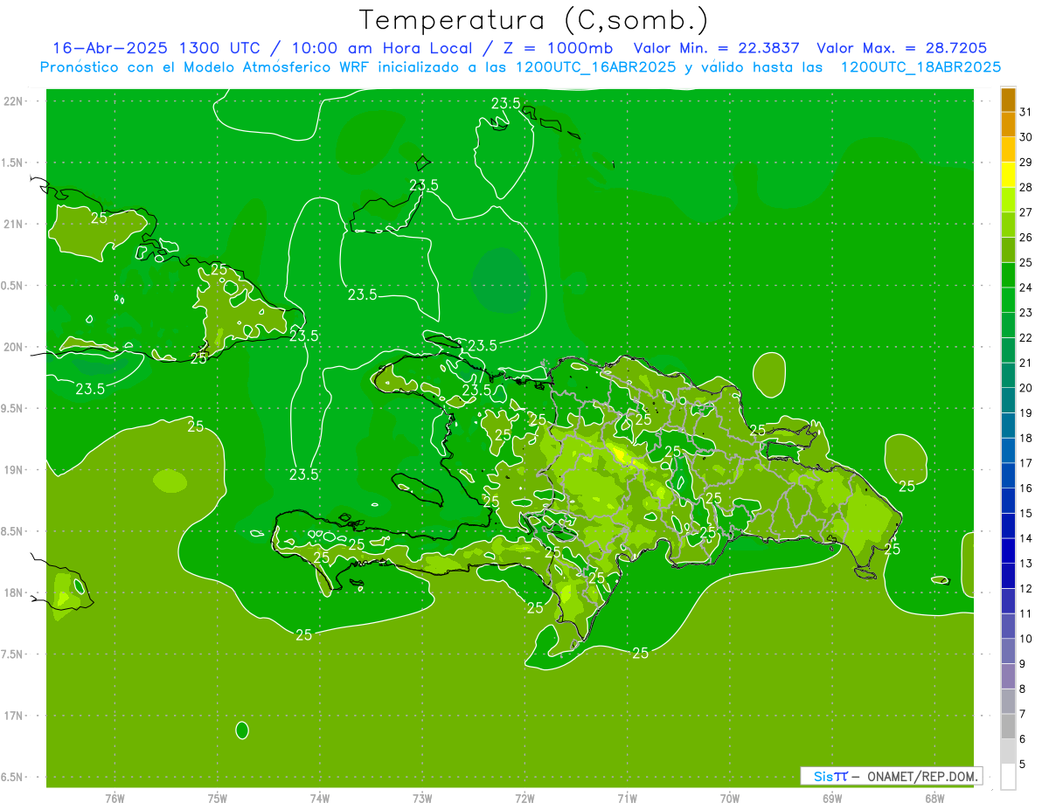Click the blue legend swatch between 16 and 17
1049x810 pixels.
coord(1008,475)
